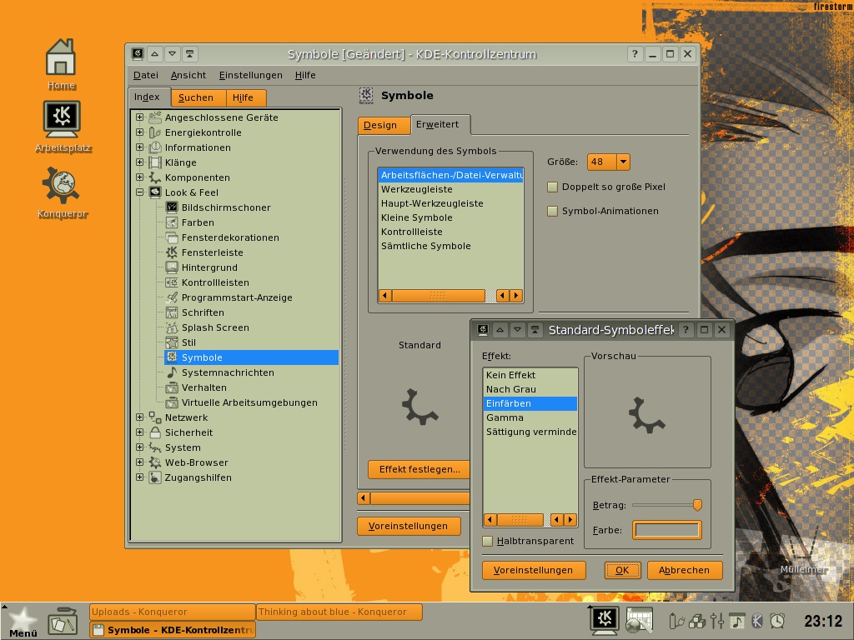The height and width of the screenshot is (640, 854).
Task: Click the Schriften icon in the tree
Action: 172,312
